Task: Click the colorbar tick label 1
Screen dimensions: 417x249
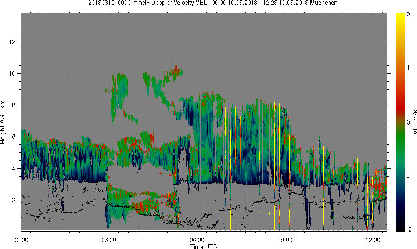Action: click(409, 68)
